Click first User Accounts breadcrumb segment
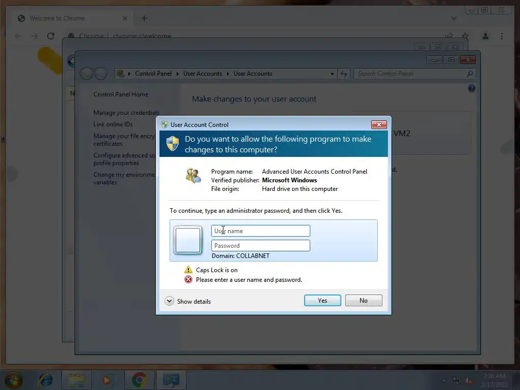520x390 pixels. 202,74
